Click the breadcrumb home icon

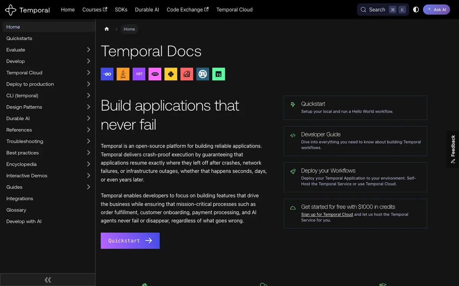click(x=107, y=29)
